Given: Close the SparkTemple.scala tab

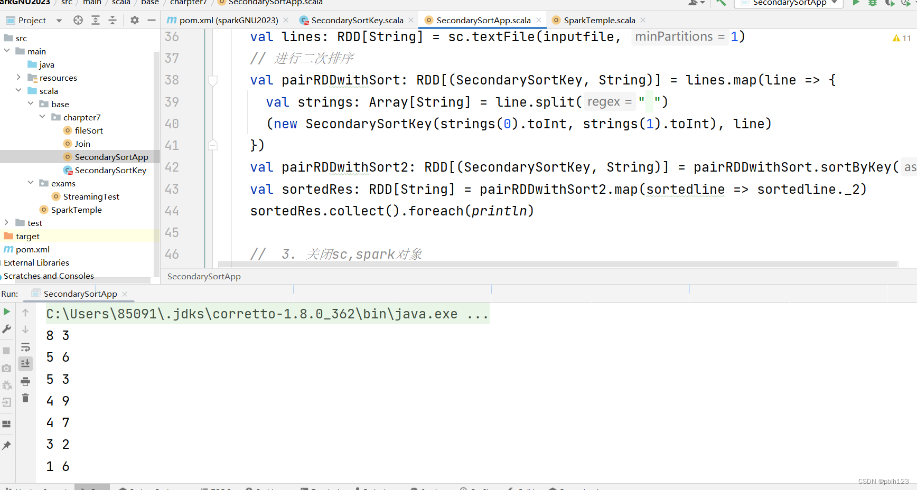Looking at the screenshot, I should point(643,20).
